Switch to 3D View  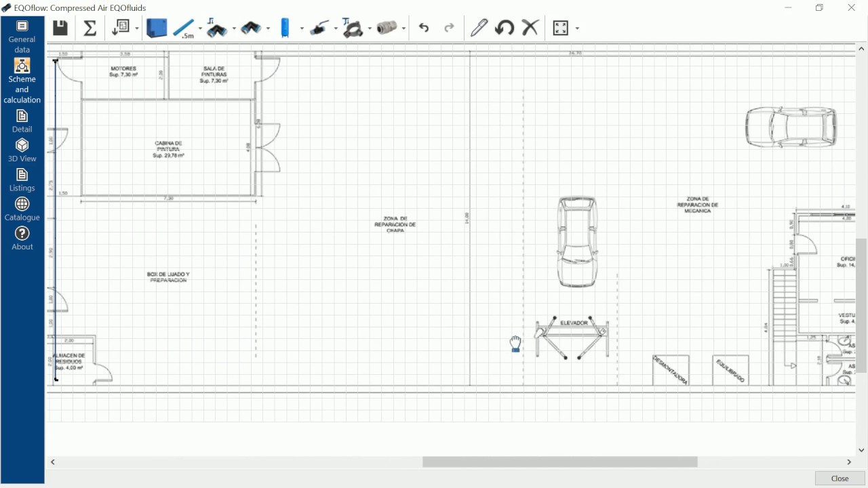[x=22, y=150]
